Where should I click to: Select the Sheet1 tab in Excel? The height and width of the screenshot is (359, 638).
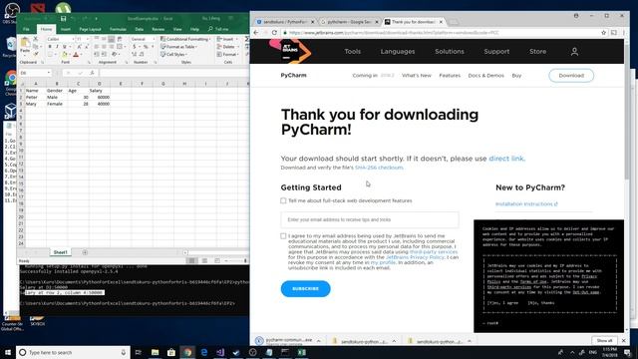point(60,252)
